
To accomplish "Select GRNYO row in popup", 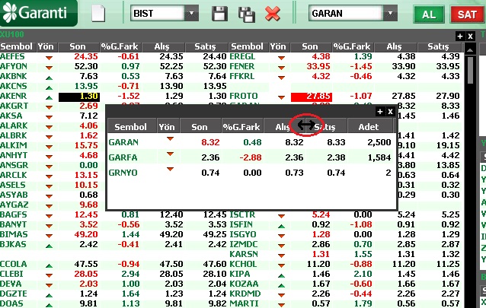I will click(250, 173).
